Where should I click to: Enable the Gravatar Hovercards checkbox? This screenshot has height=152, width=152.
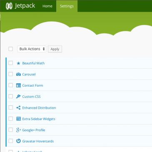click(11, 141)
